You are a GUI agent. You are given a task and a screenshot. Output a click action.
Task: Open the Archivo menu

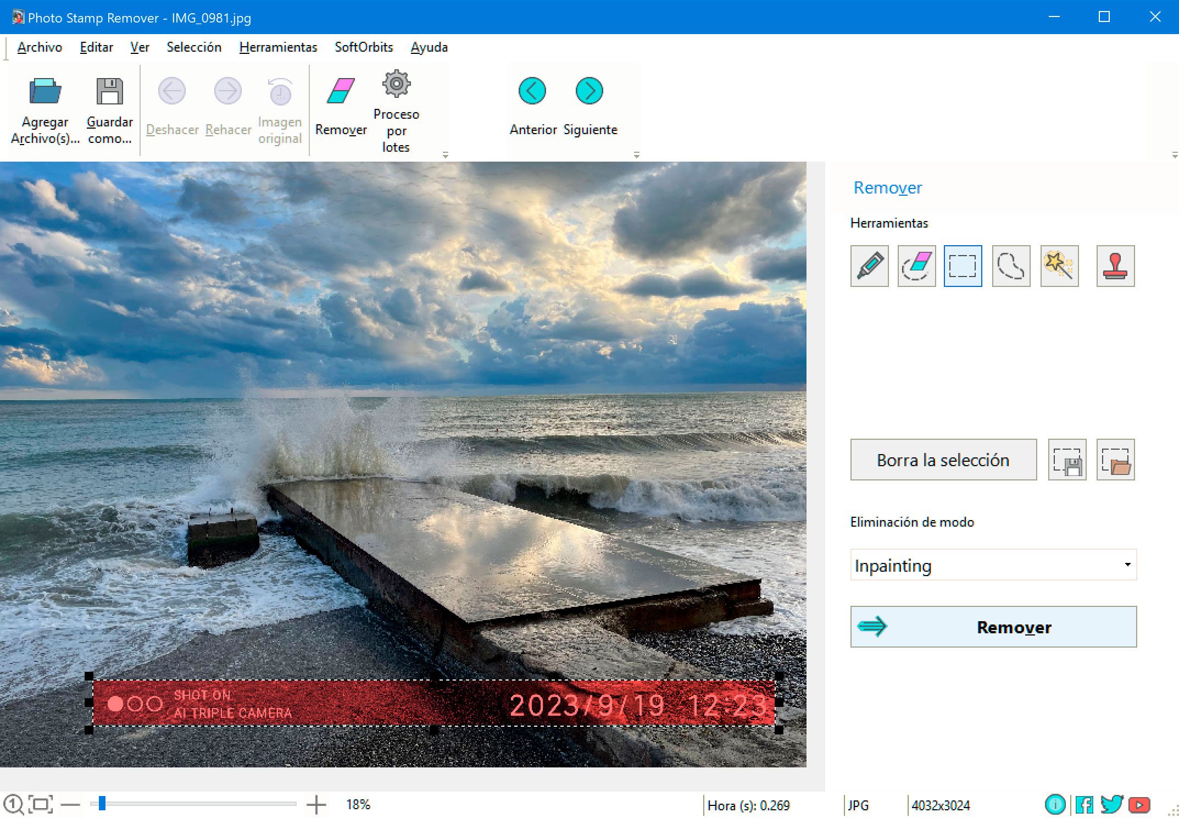[x=40, y=47]
